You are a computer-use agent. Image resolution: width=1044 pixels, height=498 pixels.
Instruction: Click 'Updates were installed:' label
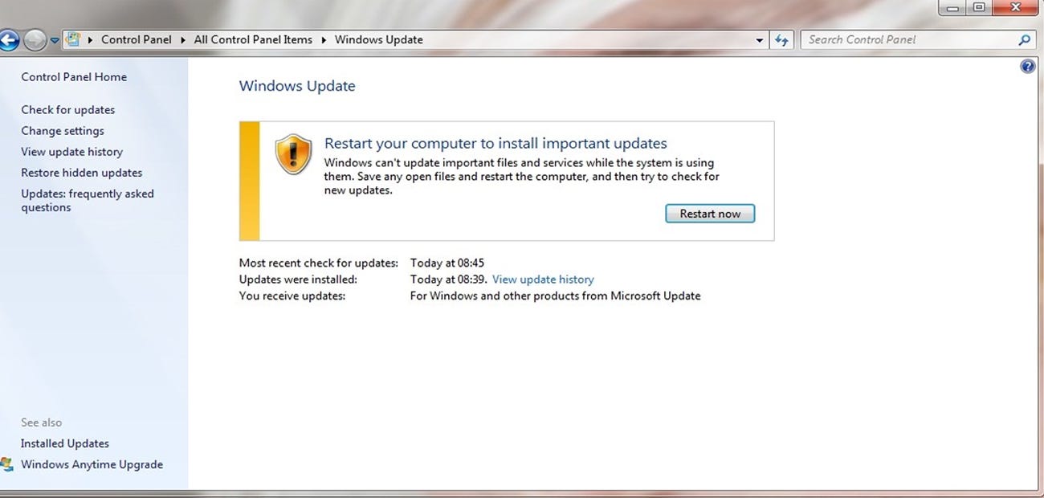click(x=298, y=280)
